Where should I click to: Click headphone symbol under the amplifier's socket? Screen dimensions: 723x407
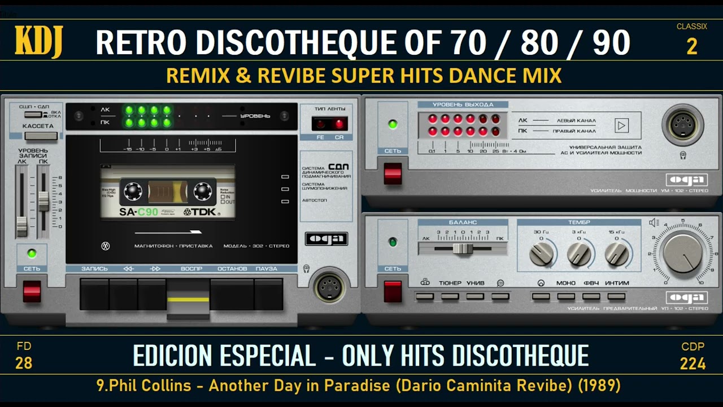pyautogui.click(x=683, y=155)
